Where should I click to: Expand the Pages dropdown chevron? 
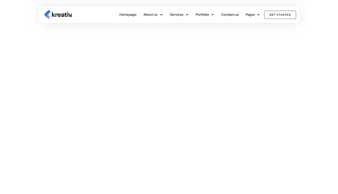pos(258,15)
